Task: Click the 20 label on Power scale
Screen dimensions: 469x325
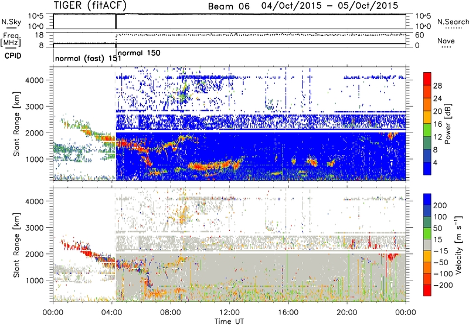Action: (x=437, y=111)
